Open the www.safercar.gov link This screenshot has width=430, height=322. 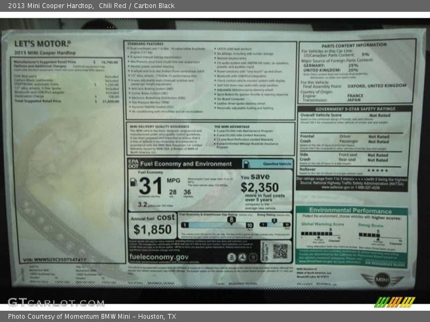click(x=335, y=187)
